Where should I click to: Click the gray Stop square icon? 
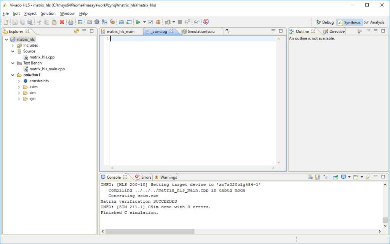[180, 22]
